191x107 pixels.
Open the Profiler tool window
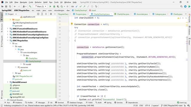[29, 103]
